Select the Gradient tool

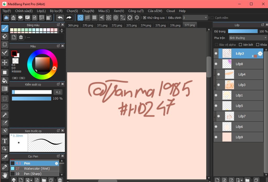pos(5,89)
